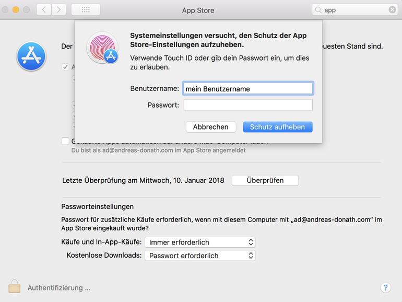The image size is (402, 302).
Task: Clear the search text with the x button
Action: (392, 10)
